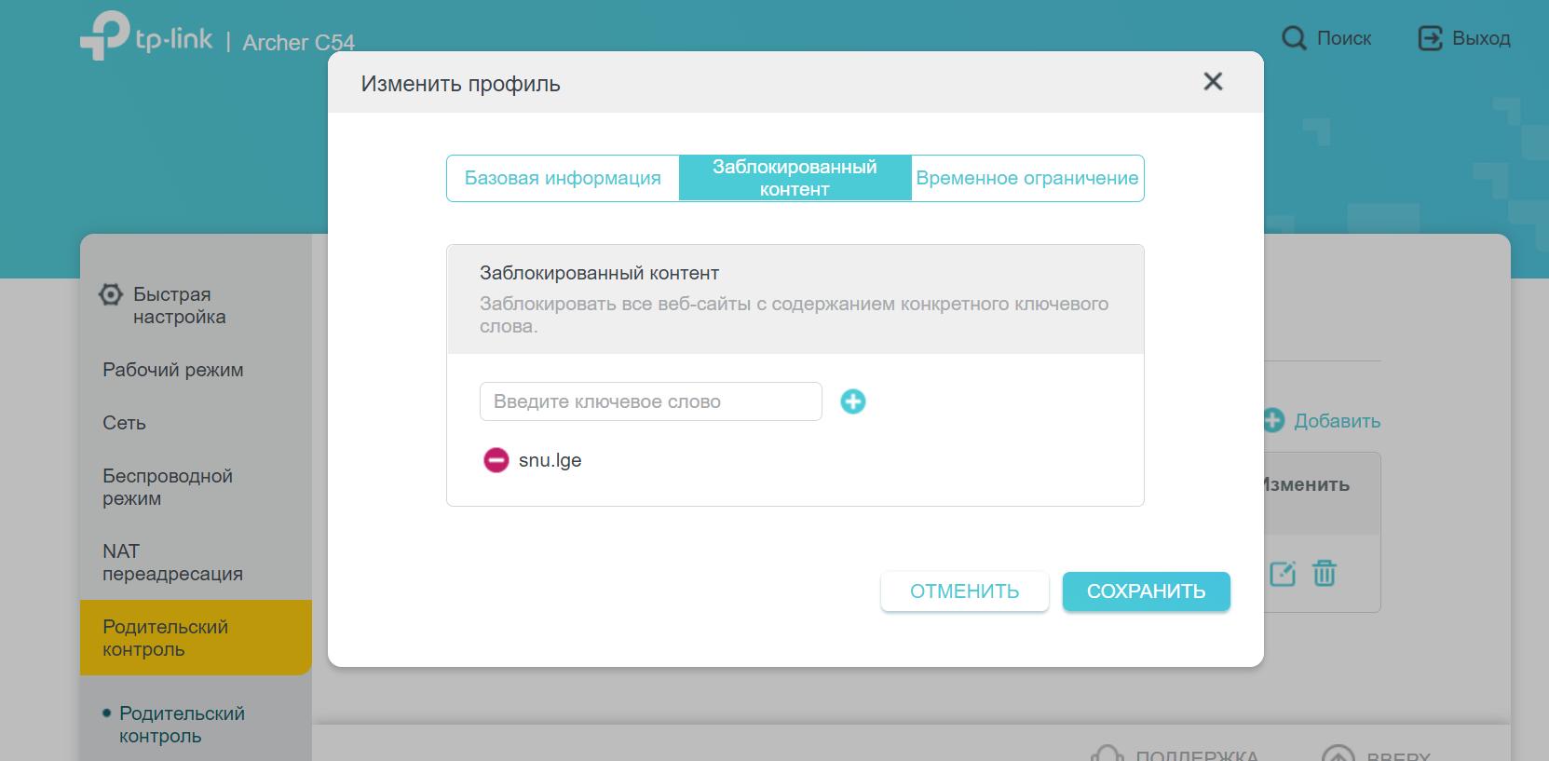Expand Беспроводной режим sidebar section
Image resolution: width=1549 pixels, height=761 pixels.
point(168,487)
